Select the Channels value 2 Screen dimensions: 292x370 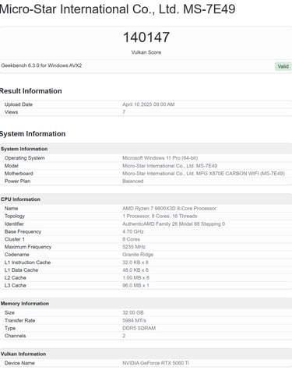(124, 336)
